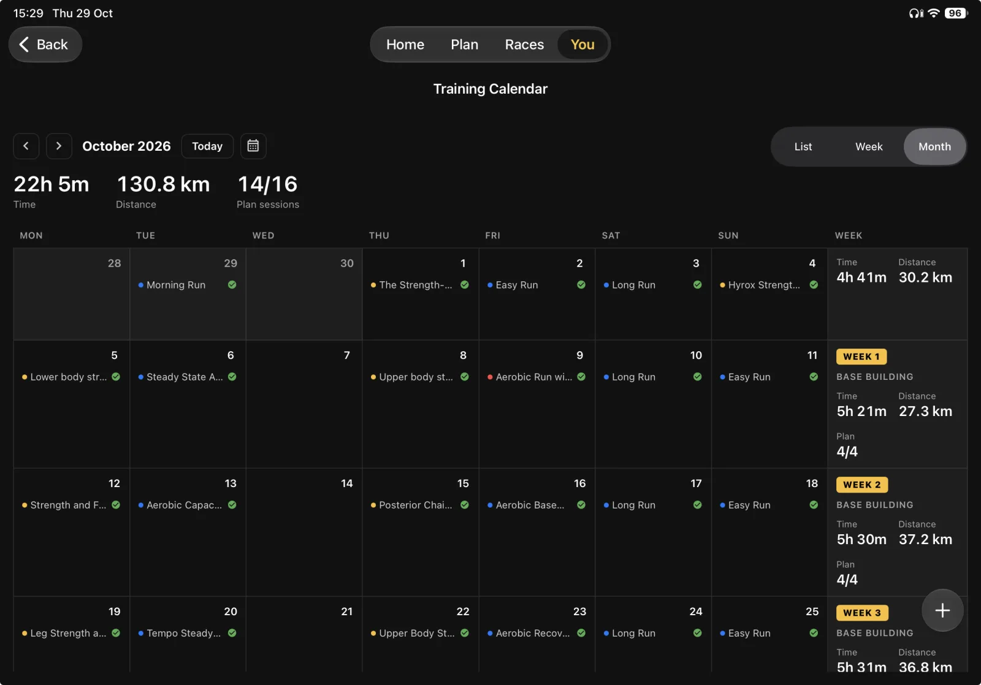981x685 pixels.
Task: Open Strength and F... session on 12th
Action: 71,505
